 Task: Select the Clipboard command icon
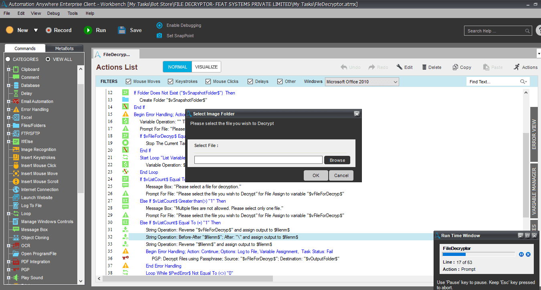pyautogui.click(x=16, y=69)
